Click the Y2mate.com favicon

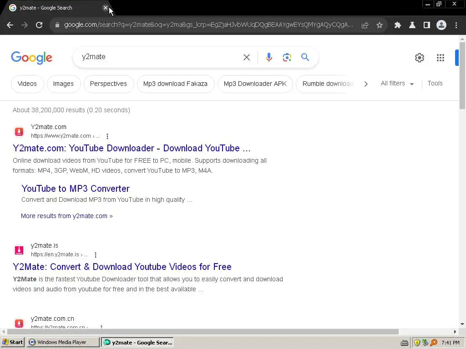tap(19, 131)
